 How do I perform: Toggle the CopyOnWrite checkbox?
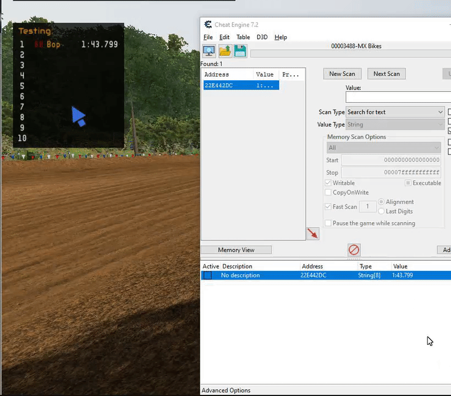[328, 193]
